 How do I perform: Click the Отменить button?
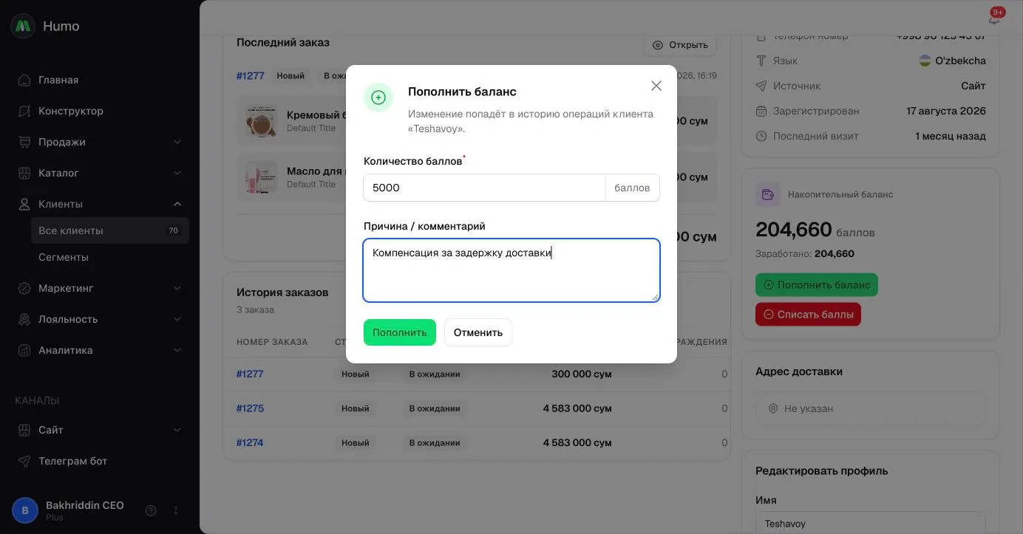click(x=478, y=332)
